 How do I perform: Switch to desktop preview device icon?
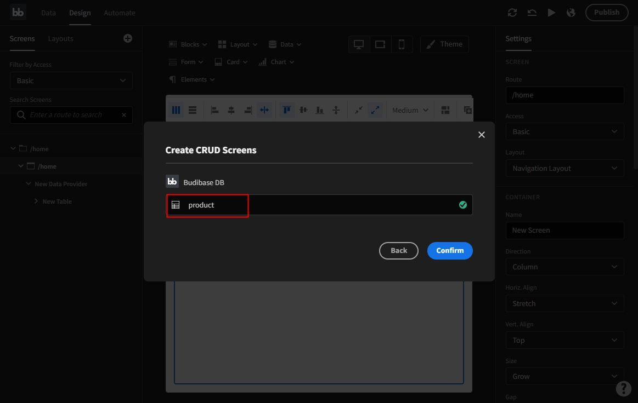359,44
